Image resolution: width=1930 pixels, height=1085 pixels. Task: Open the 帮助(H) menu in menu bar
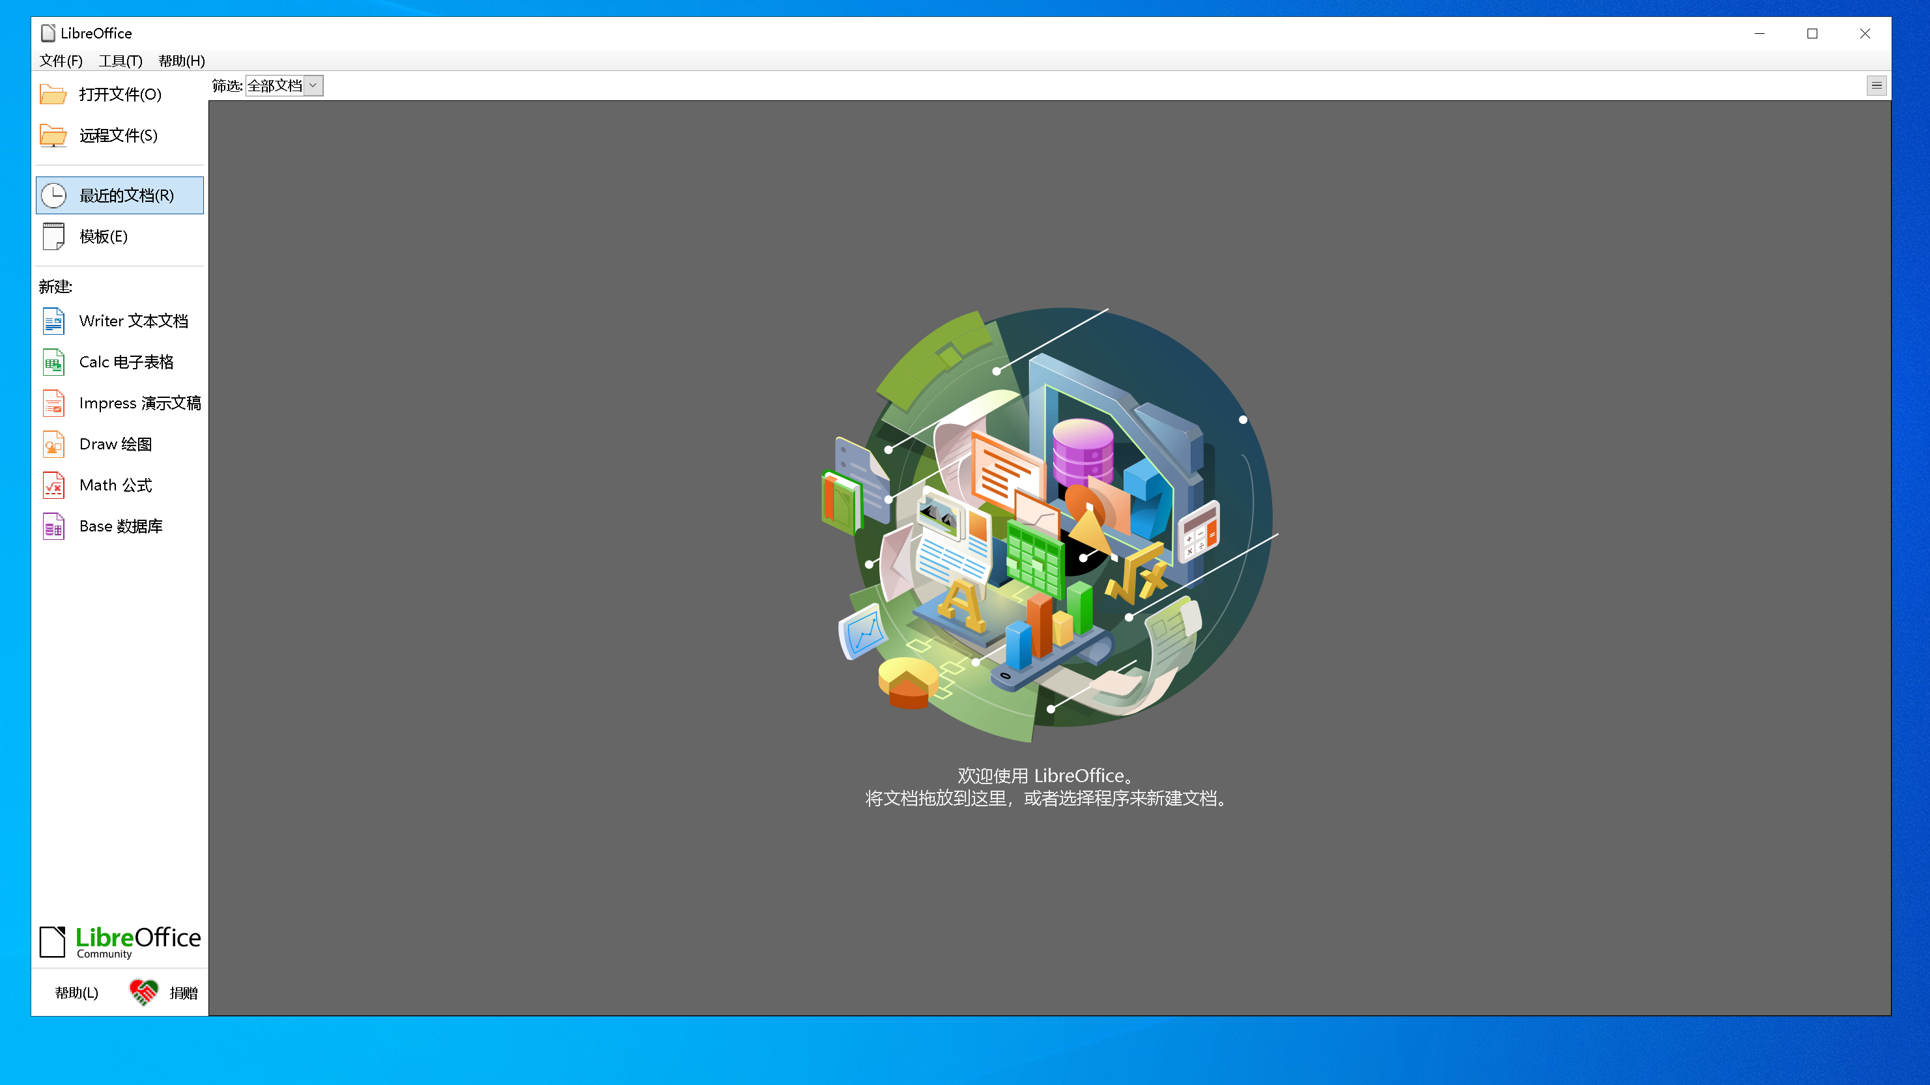coord(181,61)
